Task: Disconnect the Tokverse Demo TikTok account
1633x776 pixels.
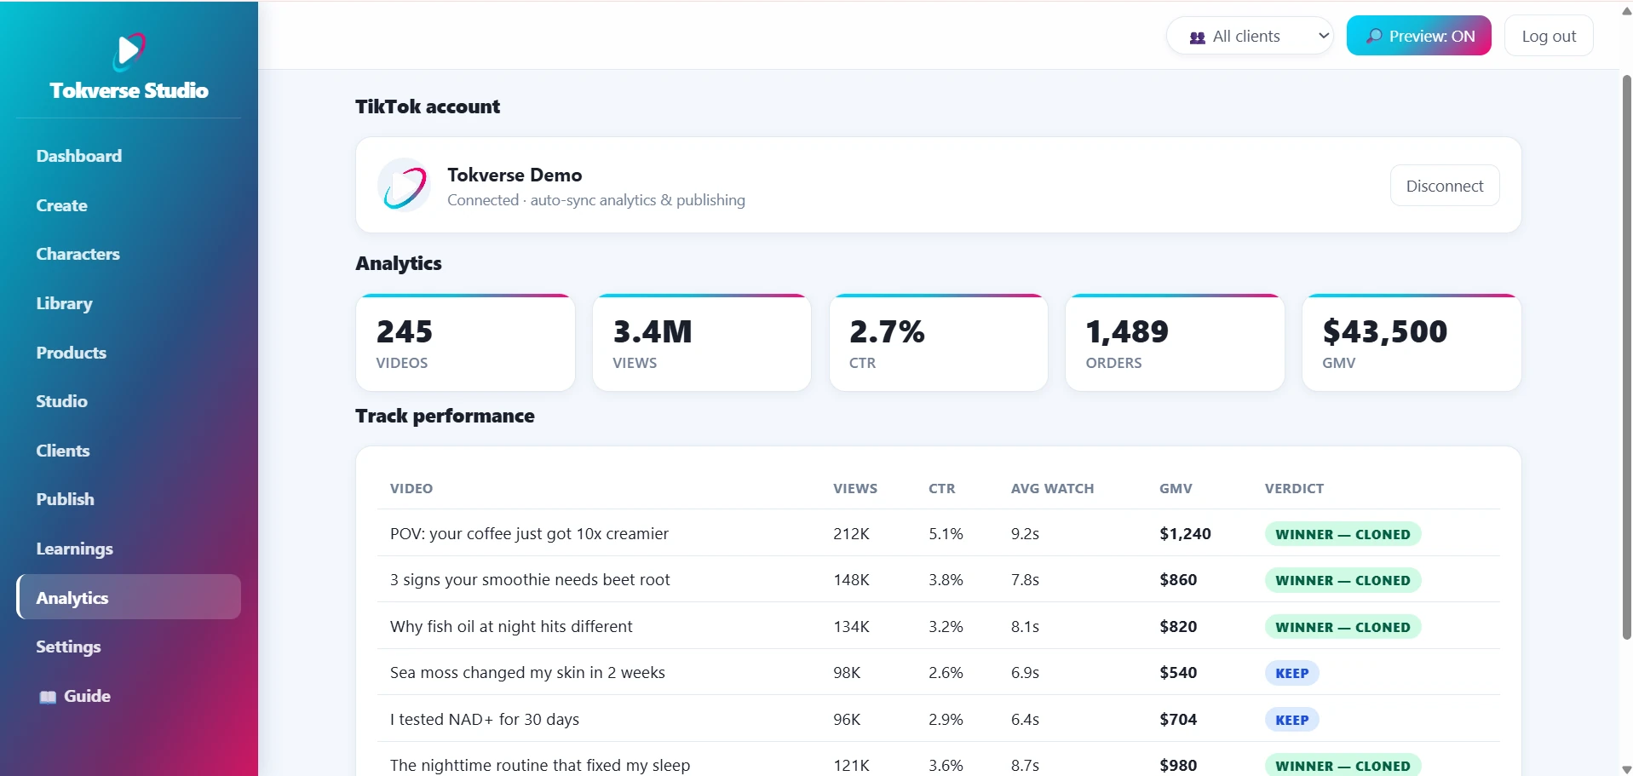Action: (x=1445, y=186)
